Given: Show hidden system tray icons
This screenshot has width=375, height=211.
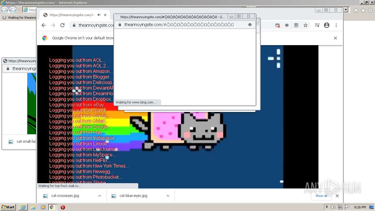Looking at the screenshot, I should 327,207.
